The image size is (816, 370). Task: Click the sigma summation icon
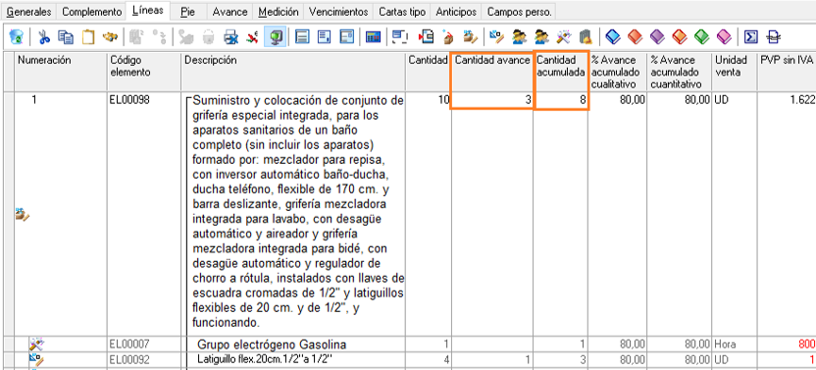point(751,36)
